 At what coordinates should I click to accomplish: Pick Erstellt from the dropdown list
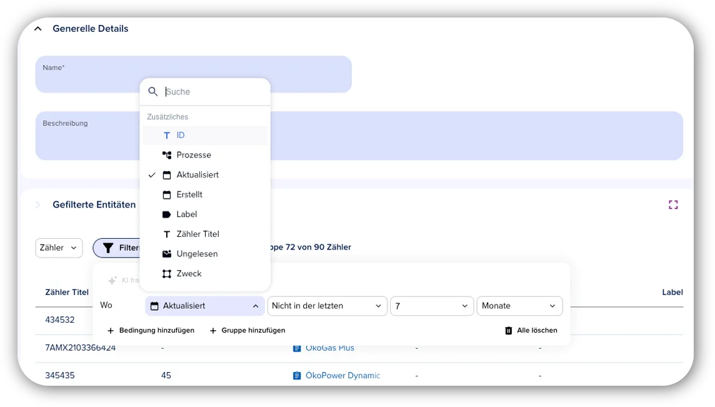pos(205,194)
